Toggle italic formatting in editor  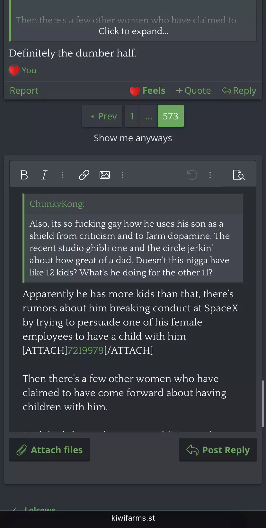[x=44, y=175]
